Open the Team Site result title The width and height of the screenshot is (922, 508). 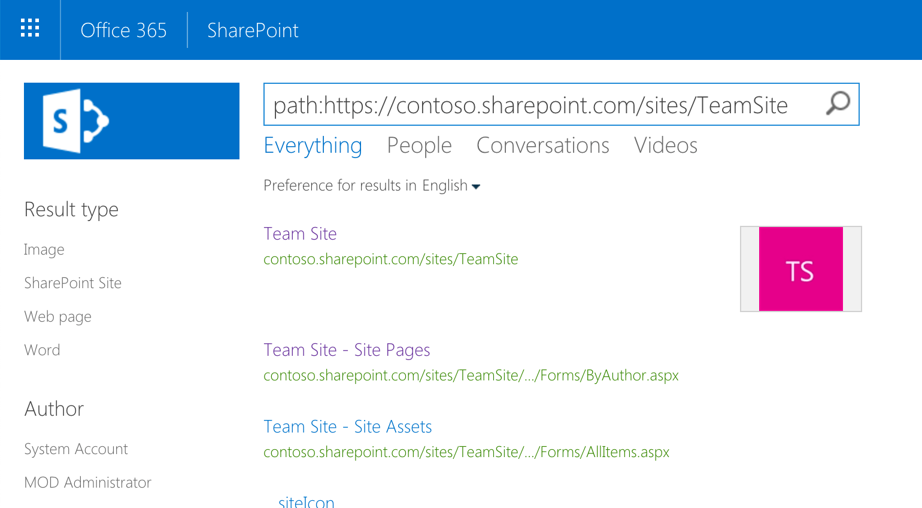[300, 234]
